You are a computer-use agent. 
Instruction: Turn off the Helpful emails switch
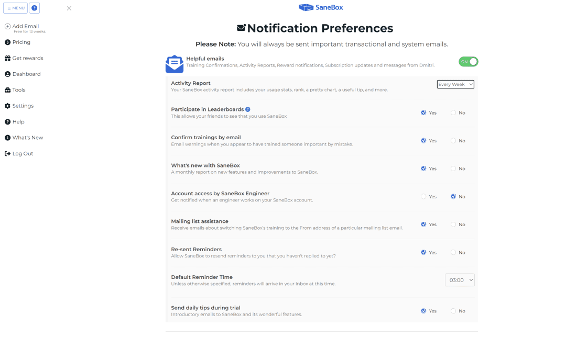click(468, 61)
